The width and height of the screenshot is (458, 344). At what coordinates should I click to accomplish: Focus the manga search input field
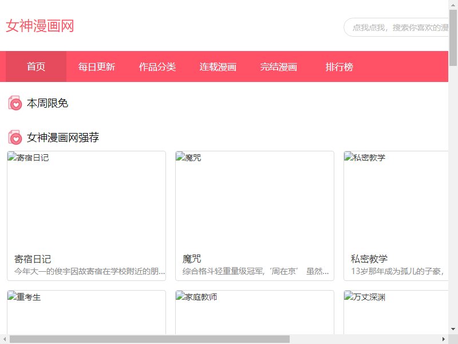point(396,28)
